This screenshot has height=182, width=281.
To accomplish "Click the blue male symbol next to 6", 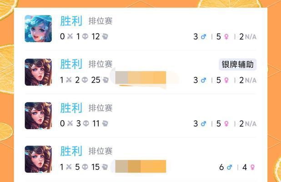I will [229, 167].
